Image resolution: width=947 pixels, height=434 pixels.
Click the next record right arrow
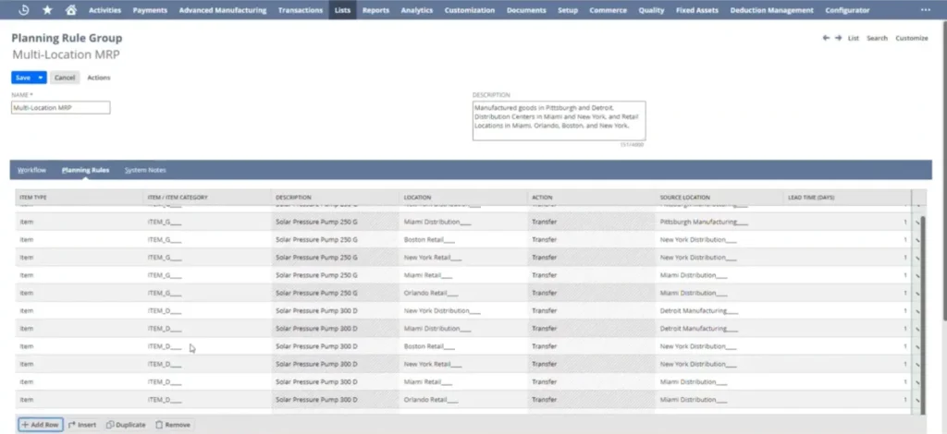[838, 38]
